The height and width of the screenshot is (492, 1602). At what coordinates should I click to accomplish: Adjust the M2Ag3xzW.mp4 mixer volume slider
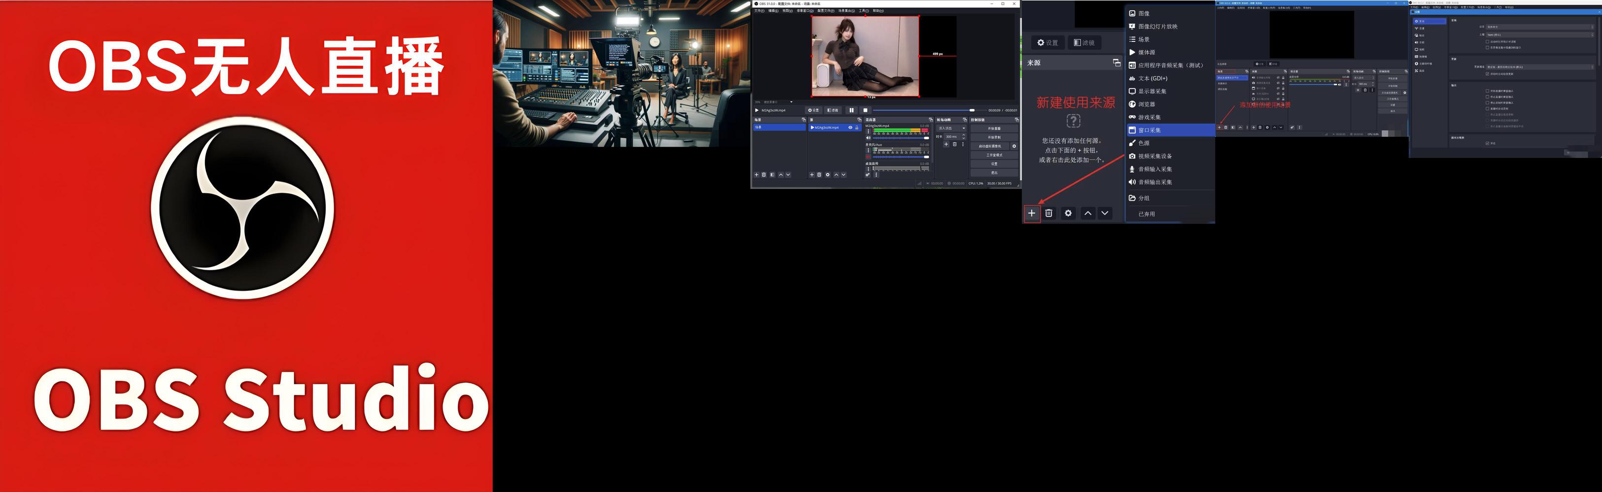(901, 138)
